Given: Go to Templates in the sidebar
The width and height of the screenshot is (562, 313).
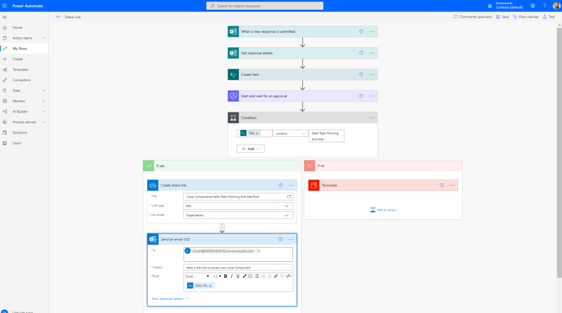Looking at the screenshot, I should click(x=20, y=70).
